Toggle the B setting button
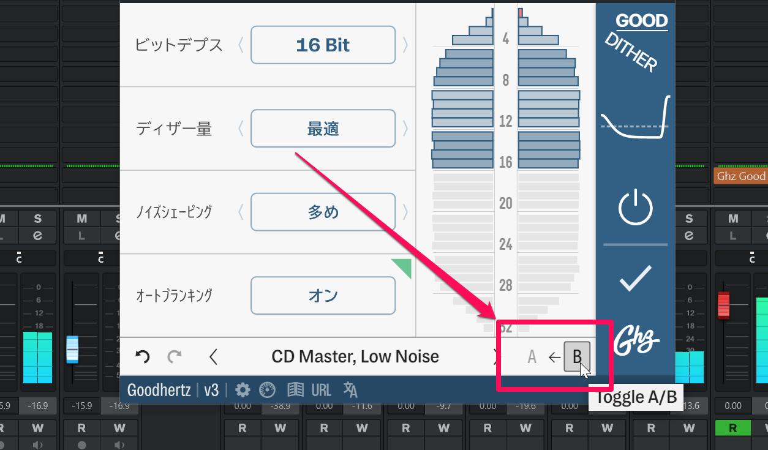Image resolution: width=768 pixels, height=450 pixels. click(577, 356)
